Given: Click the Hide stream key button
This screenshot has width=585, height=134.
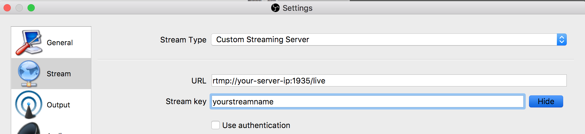Looking at the screenshot, I should [x=546, y=101].
